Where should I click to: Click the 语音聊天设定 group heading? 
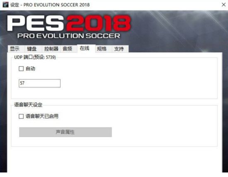click(x=28, y=105)
